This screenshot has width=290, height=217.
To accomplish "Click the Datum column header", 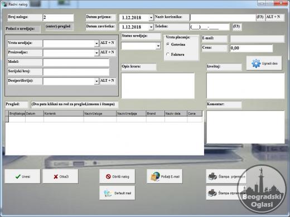I will (35, 114).
